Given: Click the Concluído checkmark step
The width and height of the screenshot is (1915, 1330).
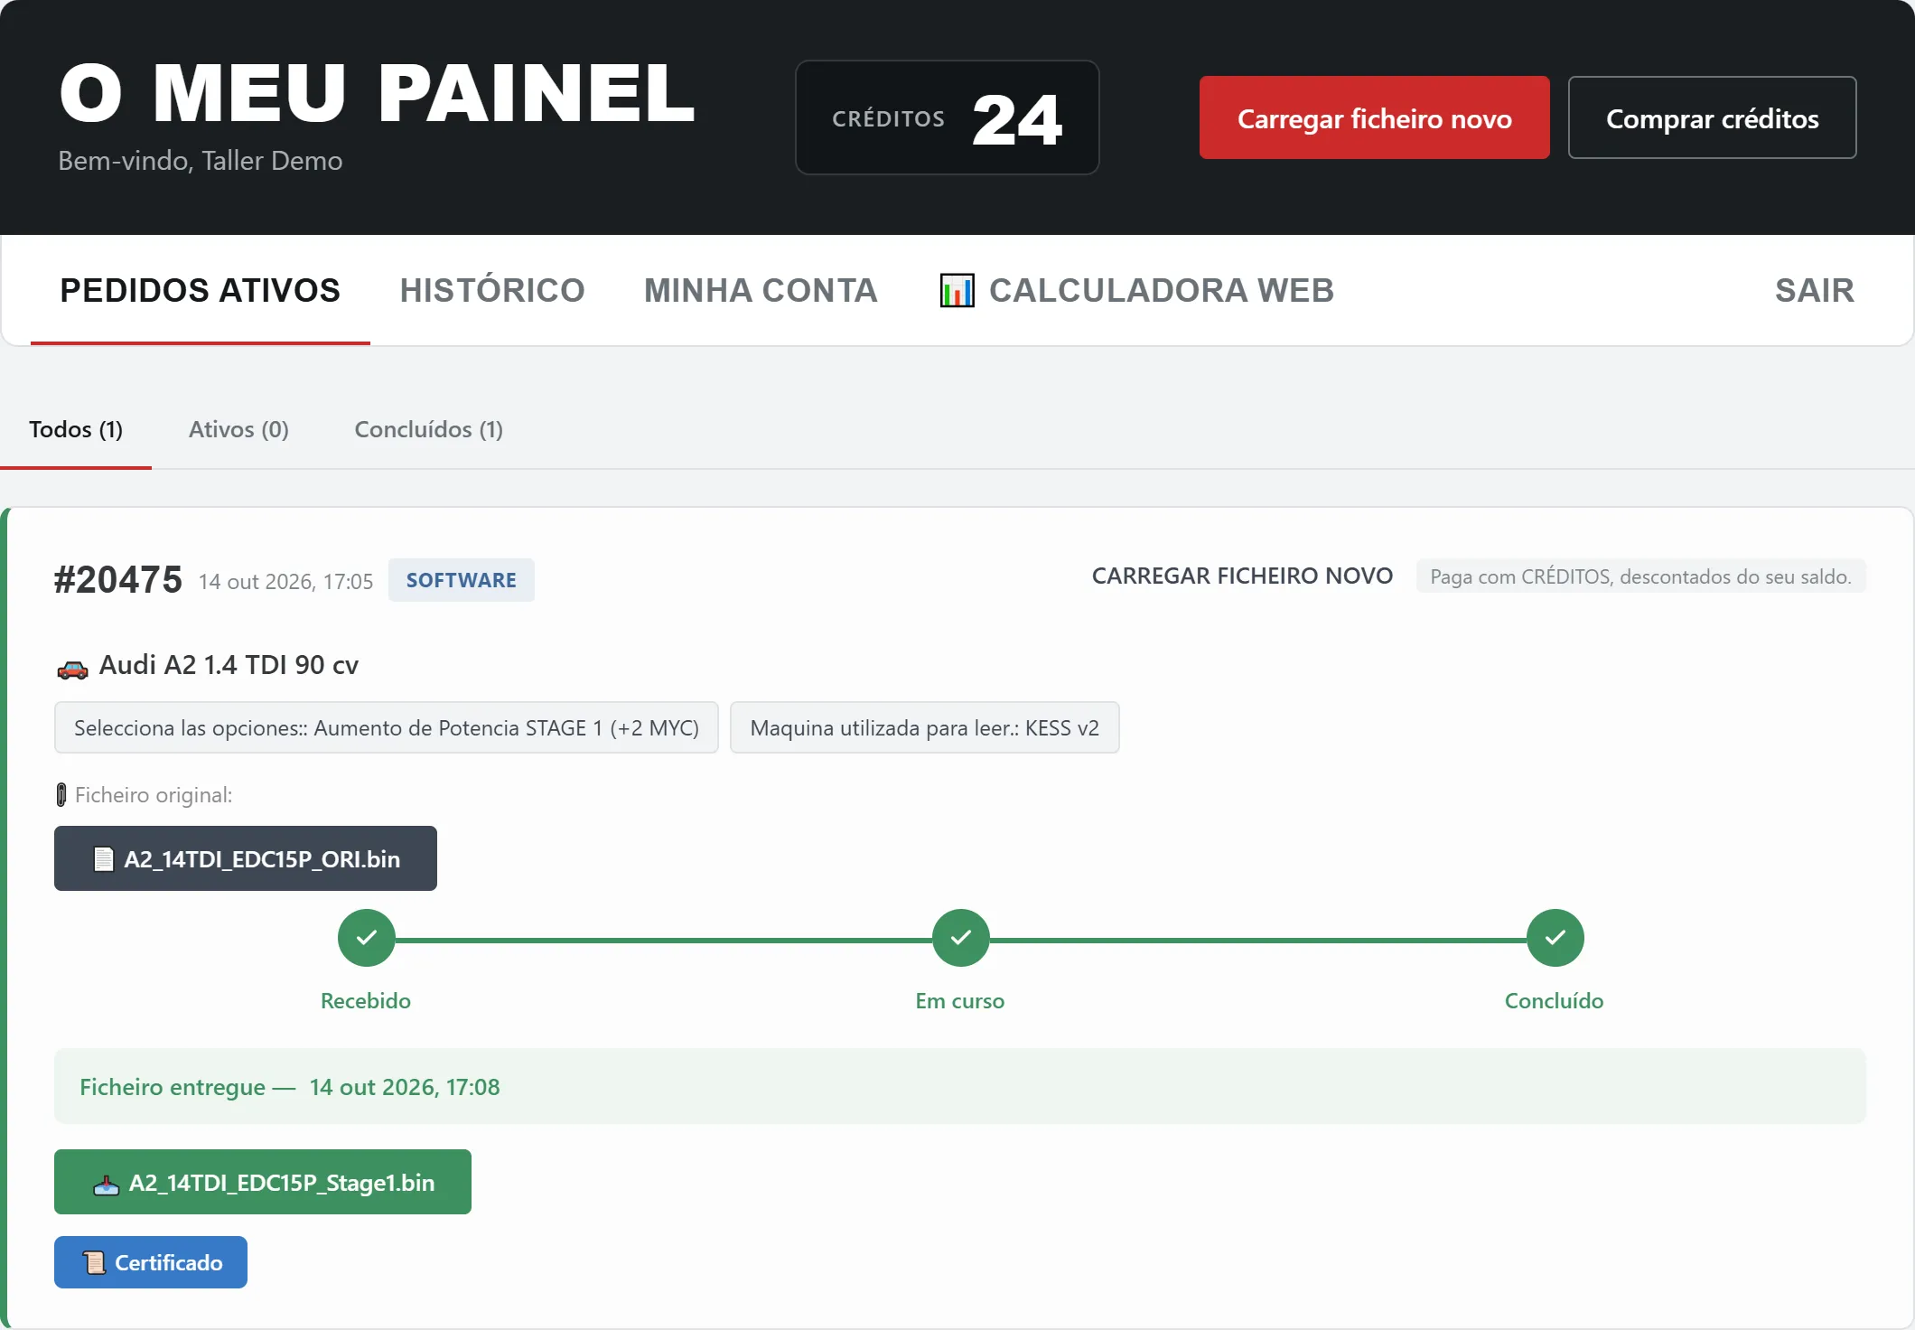Looking at the screenshot, I should pos(1555,938).
